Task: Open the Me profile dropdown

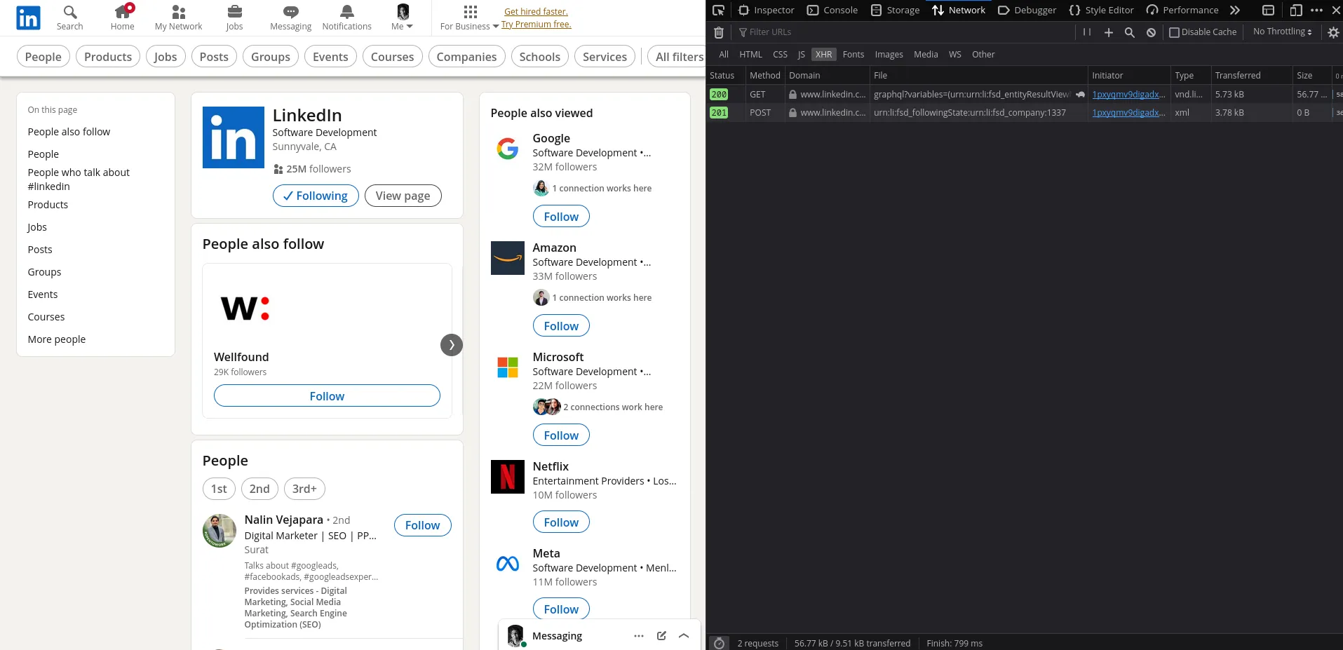Action: 403,18
